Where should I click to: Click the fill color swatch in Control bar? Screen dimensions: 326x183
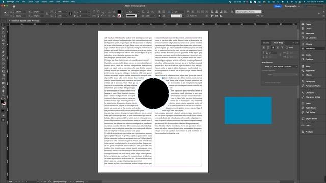119,12
